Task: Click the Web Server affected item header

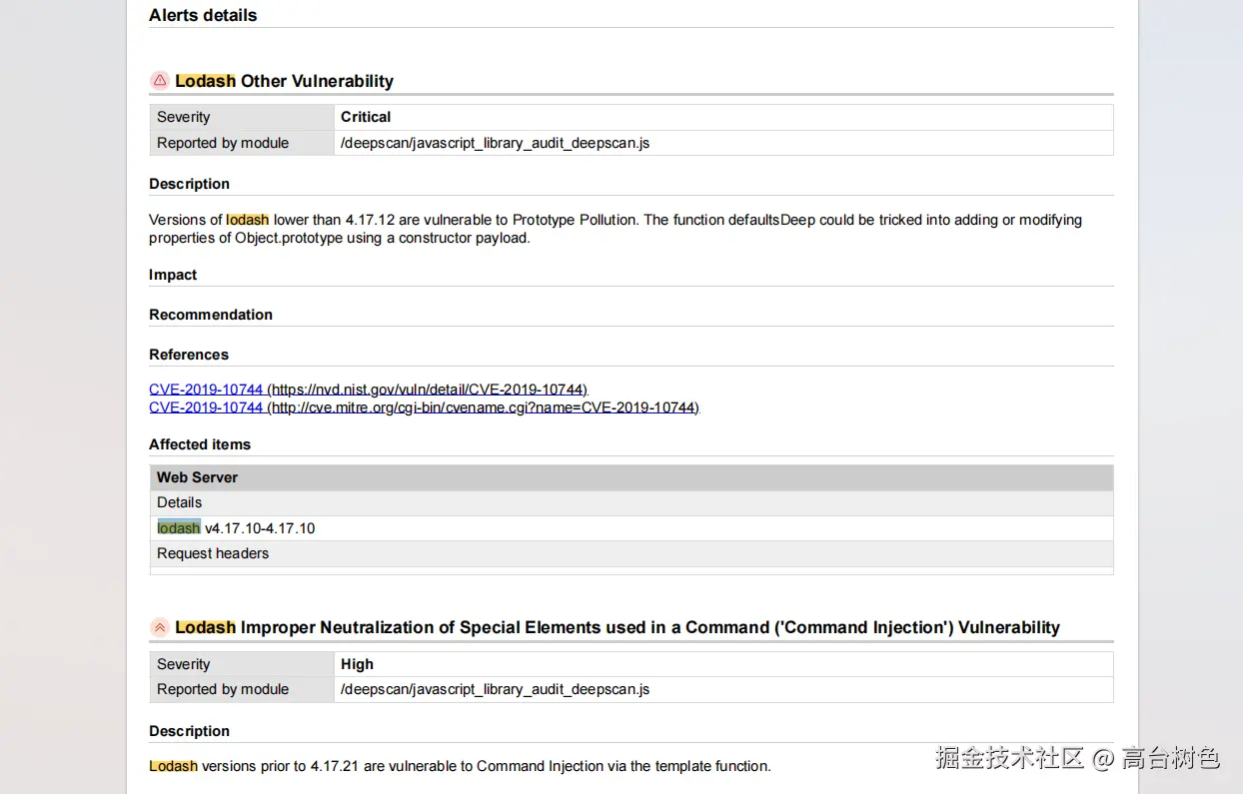Action: [198, 477]
